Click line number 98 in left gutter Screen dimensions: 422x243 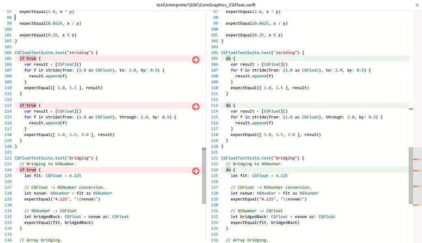pyautogui.click(x=9, y=17)
